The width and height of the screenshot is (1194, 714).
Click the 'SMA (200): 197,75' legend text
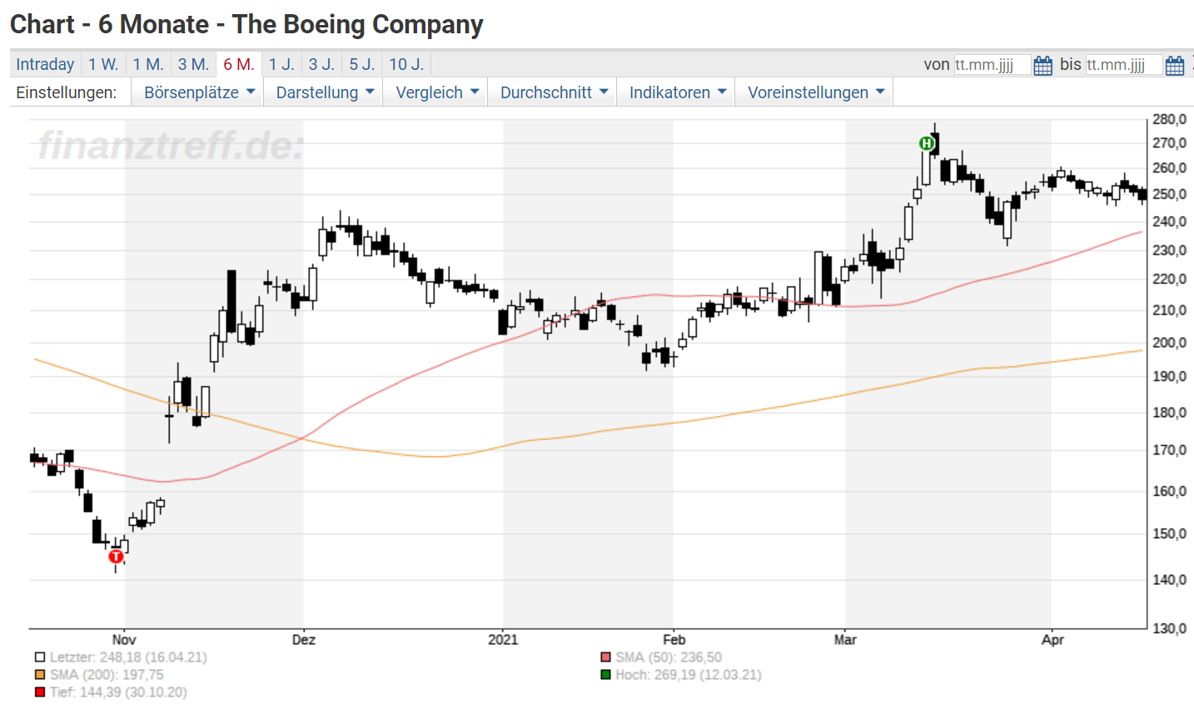(107, 675)
